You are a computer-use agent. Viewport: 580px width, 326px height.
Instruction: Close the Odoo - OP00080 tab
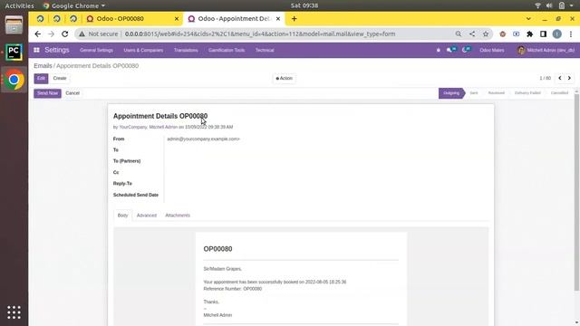click(x=177, y=18)
